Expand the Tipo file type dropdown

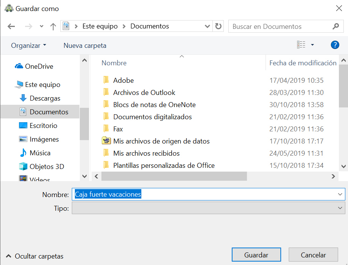click(340, 208)
